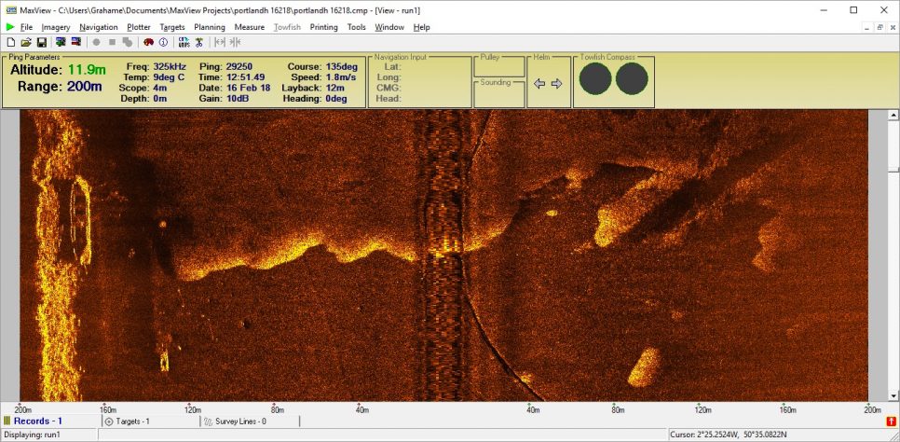This screenshot has width=900, height=442.
Task: Create a new project with blank page icon
Action: (x=11, y=42)
